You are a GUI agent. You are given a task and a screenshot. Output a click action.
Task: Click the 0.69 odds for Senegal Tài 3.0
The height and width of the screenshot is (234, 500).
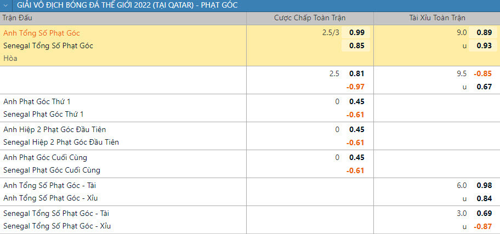pyautogui.click(x=484, y=213)
